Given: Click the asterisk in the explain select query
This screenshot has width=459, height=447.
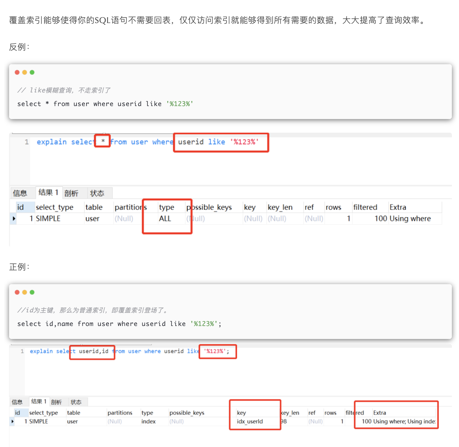Looking at the screenshot, I should tap(103, 141).
